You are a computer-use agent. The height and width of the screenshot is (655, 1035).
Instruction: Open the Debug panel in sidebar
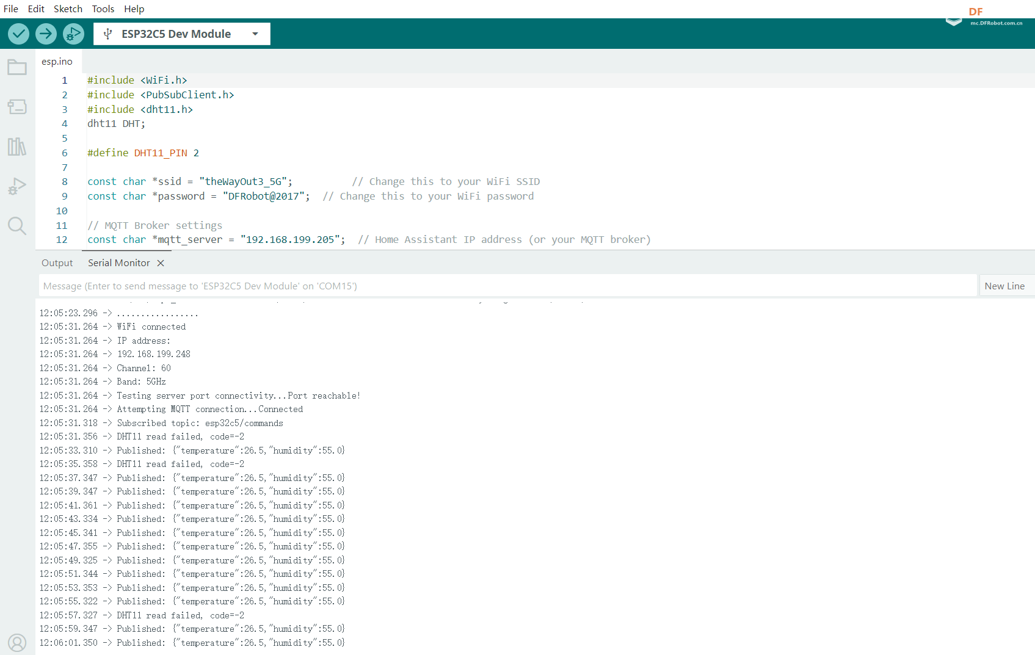tap(17, 186)
